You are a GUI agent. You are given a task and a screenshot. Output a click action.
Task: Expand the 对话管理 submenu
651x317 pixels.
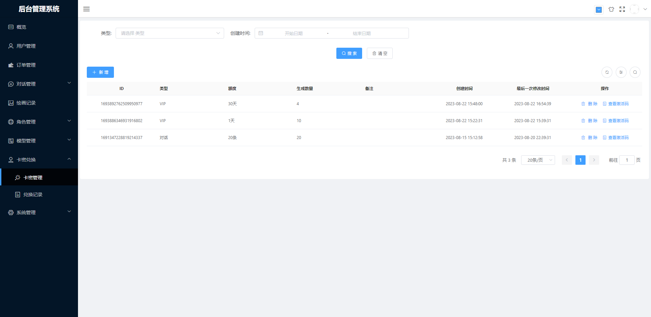tap(39, 84)
